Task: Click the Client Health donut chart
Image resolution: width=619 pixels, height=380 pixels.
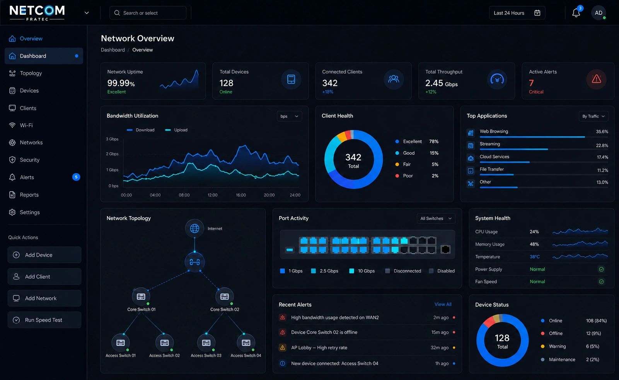Action: point(353,159)
